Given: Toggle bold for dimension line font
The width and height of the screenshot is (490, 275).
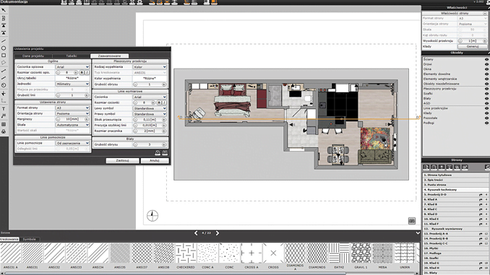Looking at the screenshot, I should pos(159,102).
